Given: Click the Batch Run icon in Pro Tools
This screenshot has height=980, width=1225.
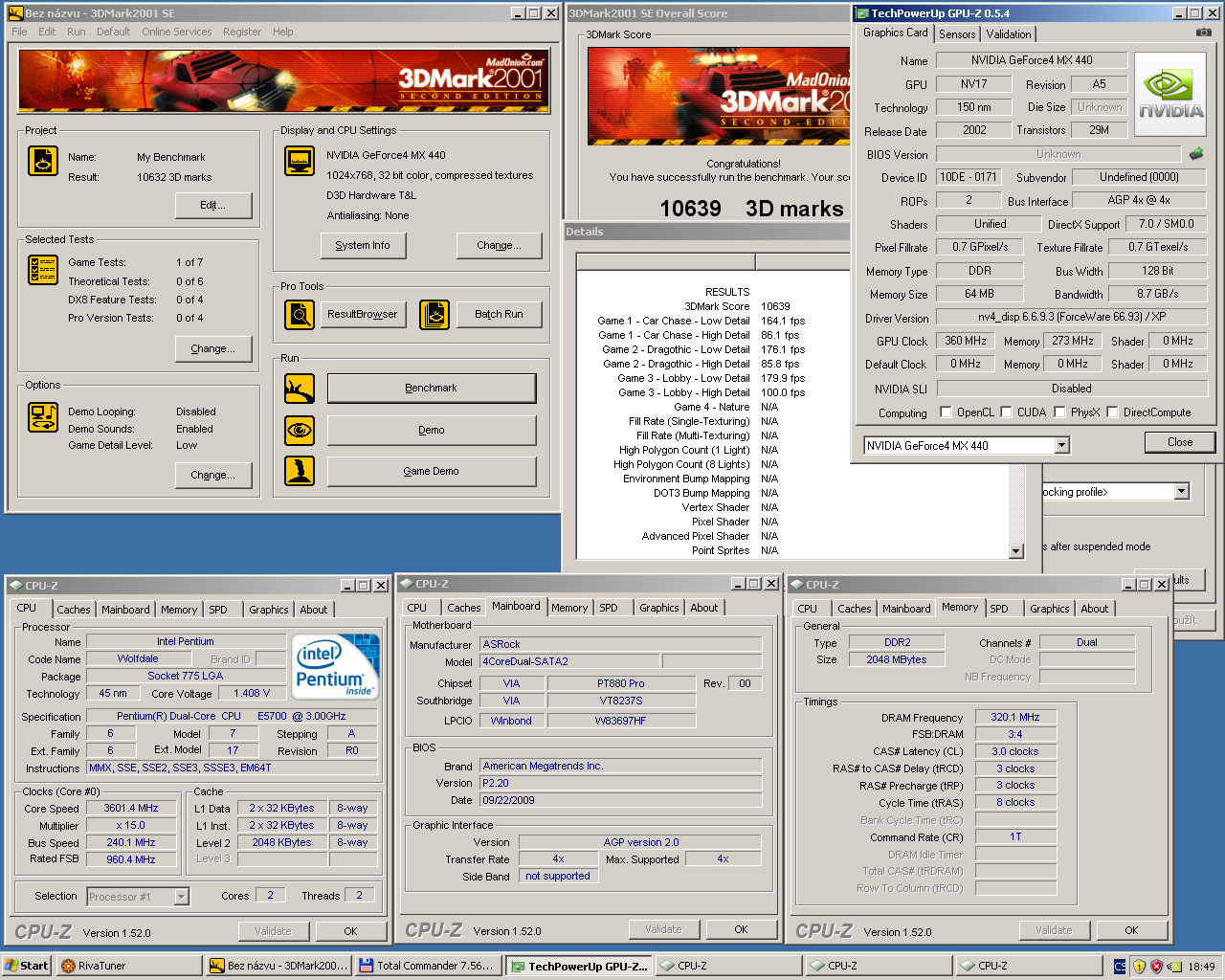Looking at the screenshot, I should click(x=434, y=314).
